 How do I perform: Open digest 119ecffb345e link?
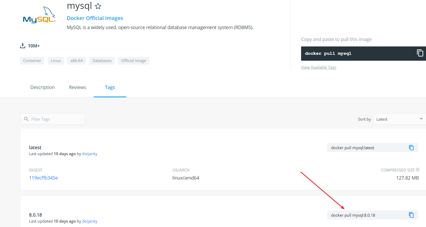[x=43, y=178]
